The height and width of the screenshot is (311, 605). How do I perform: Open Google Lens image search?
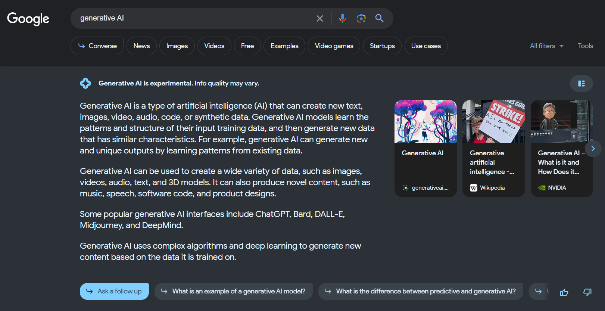coord(361,18)
